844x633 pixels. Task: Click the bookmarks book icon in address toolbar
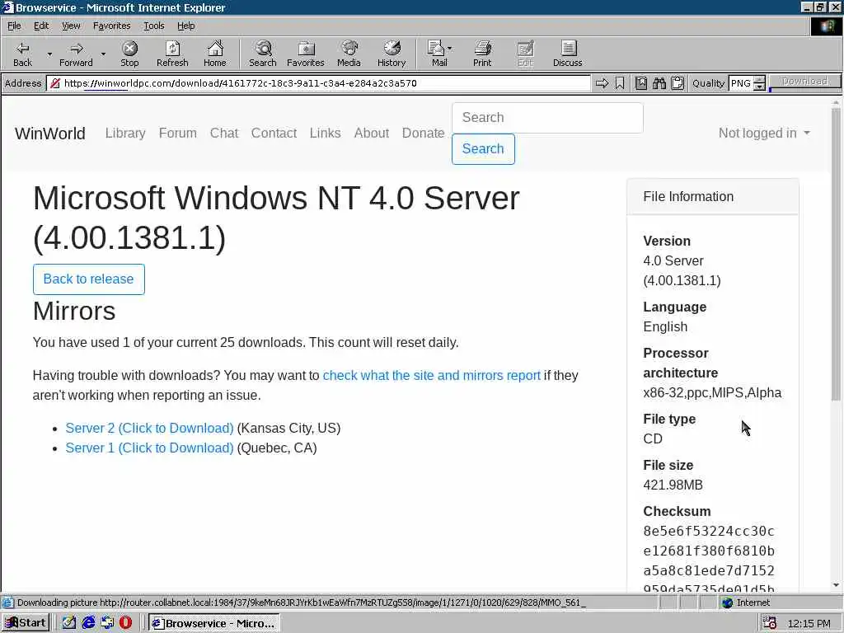pos(641,83)
